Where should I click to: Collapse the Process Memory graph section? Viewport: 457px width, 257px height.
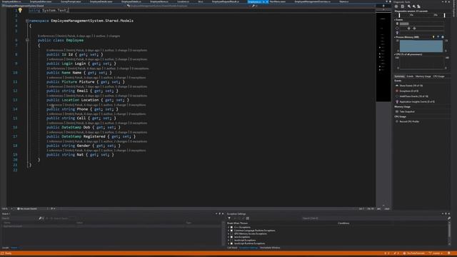tap(395, 37)
